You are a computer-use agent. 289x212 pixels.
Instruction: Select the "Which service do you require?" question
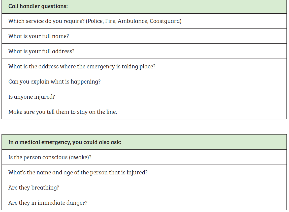(x=46, y=21)
